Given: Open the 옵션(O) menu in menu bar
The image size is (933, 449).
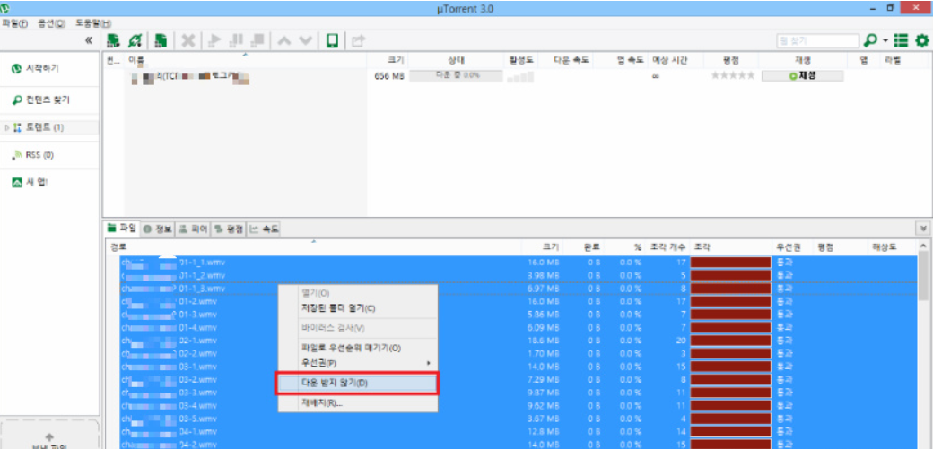Looking at the screenshot, I should (51, 22).
